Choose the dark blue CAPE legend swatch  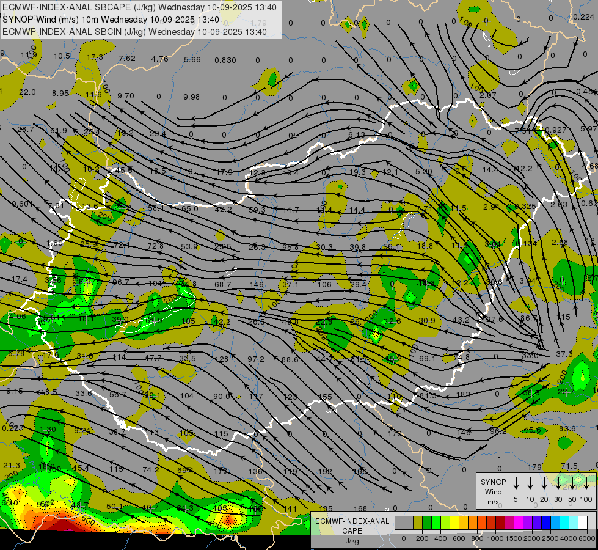tap(547, 522)
